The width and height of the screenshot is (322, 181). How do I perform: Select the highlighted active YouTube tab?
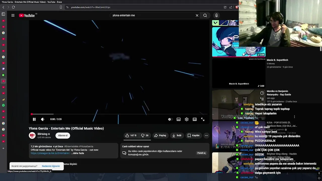tap(3, 81)
